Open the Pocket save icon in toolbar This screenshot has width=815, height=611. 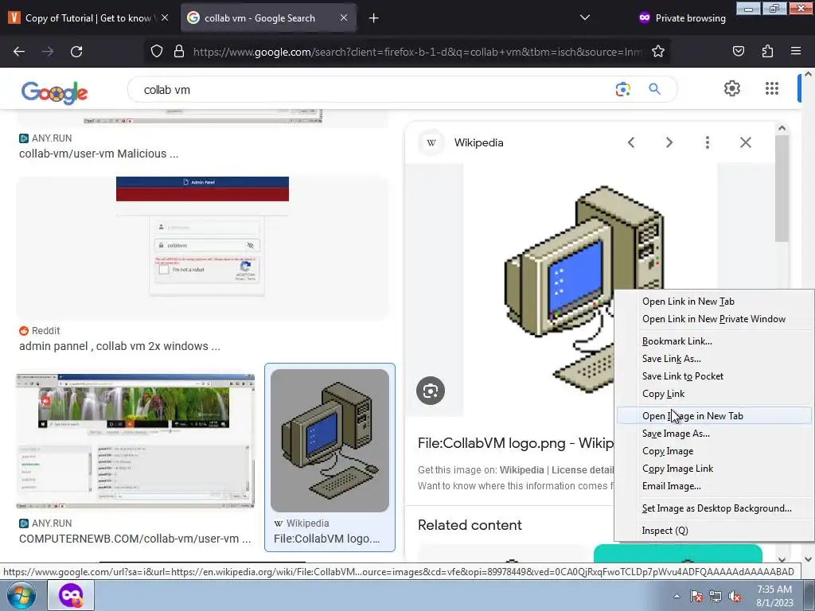click(738, 52)
